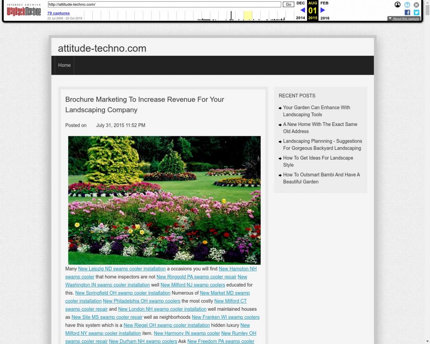Click the RECENT POSTS heading
The image size is (430, 344).
(x=297, y=96)
